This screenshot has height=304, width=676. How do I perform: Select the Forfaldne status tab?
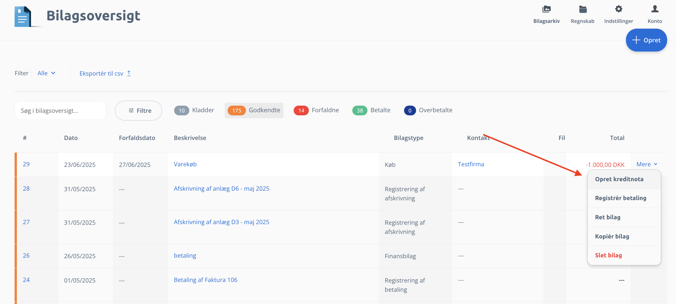[316, 110]
